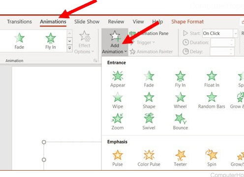Expand the full animation gallery
This screenshot has width=244, height=177.
[x=70, y=49]
